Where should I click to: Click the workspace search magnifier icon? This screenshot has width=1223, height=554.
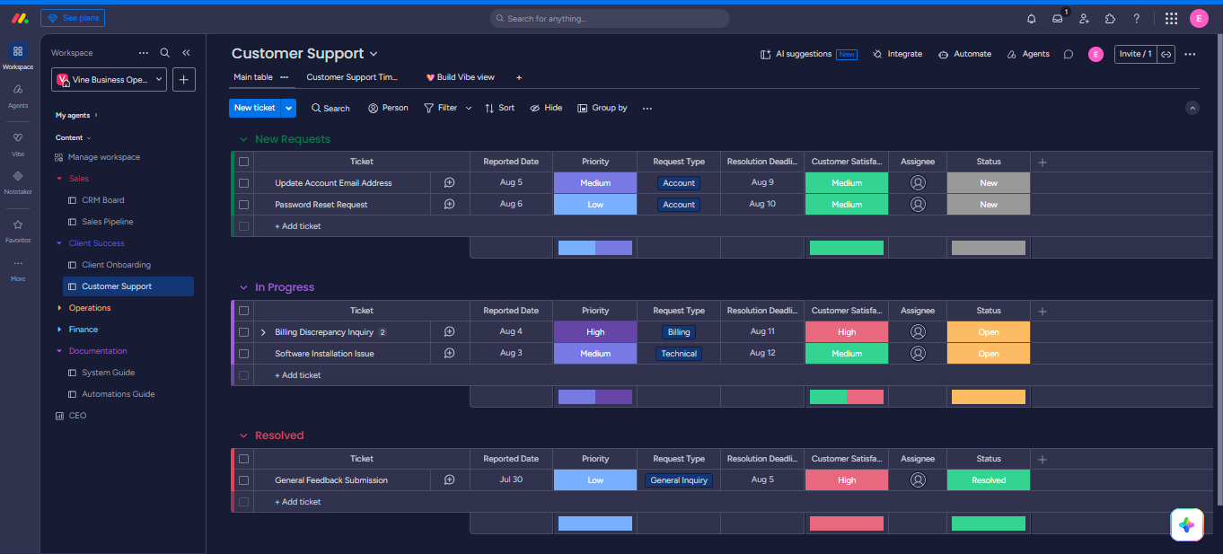(164, 53)
